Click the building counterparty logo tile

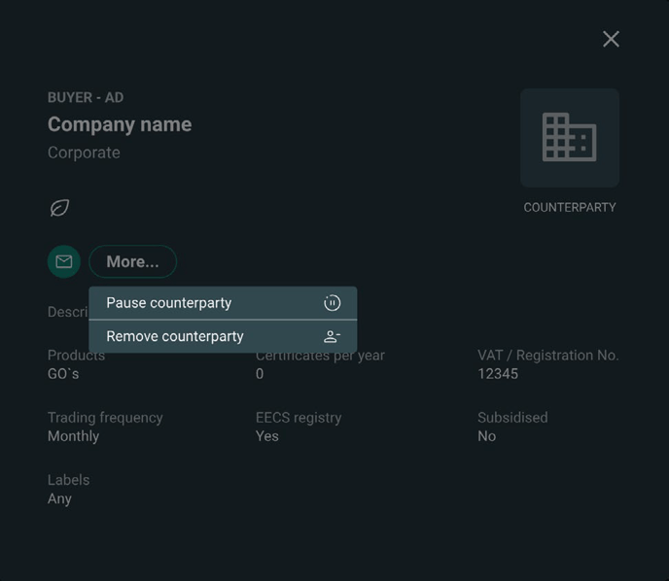click(x=570, y=138)
